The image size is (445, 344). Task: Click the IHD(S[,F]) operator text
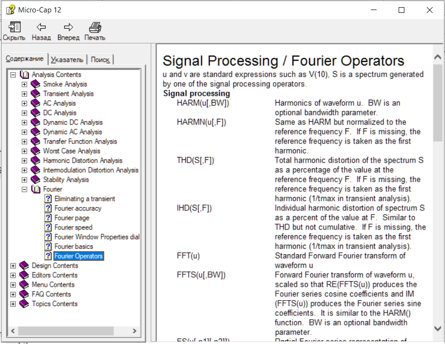point(195,208)
